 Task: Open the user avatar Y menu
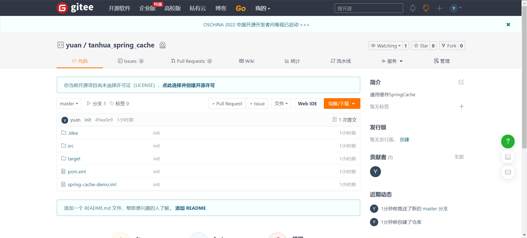(x=456, y=8)
